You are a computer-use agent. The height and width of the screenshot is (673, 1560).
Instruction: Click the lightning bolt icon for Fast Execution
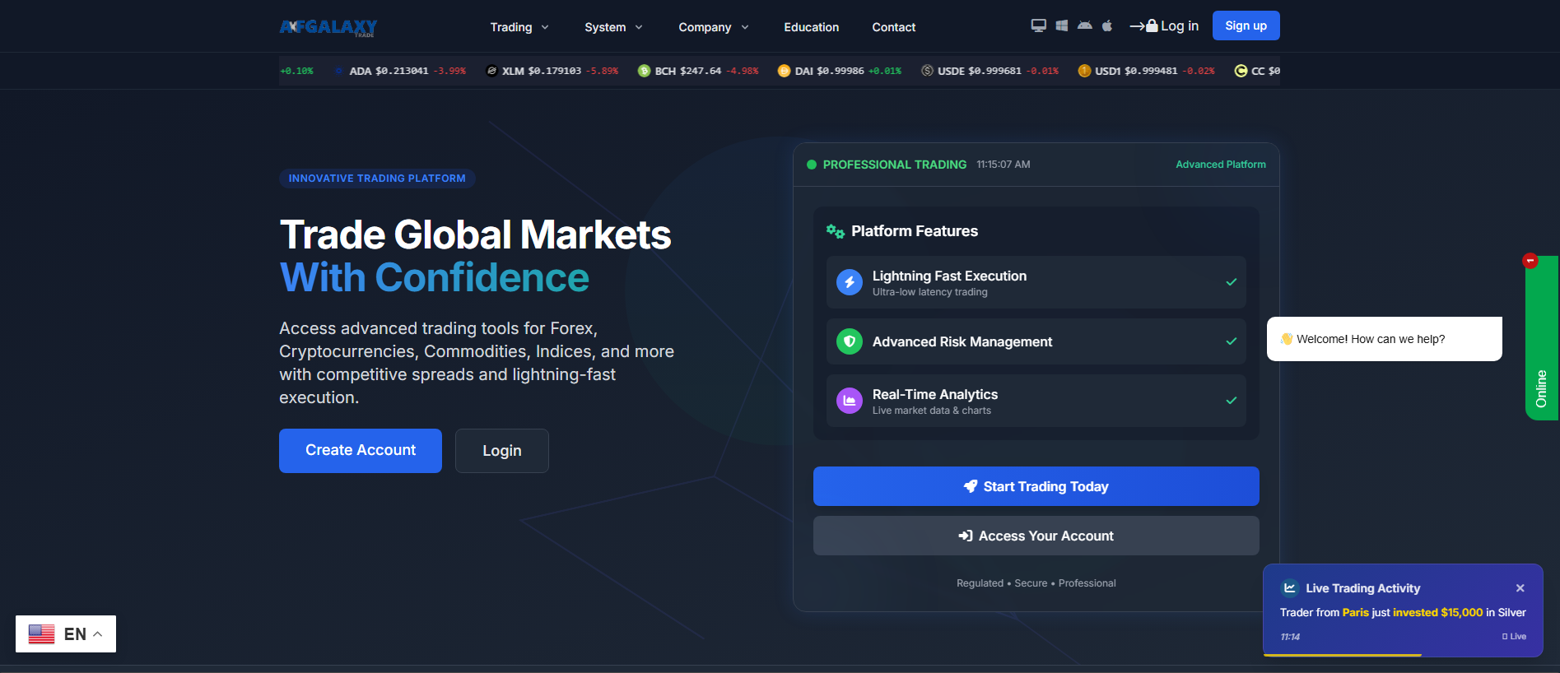click(850, 282)
